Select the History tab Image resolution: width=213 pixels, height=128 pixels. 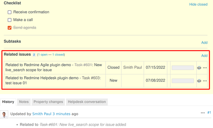click(x=8, y=102)
